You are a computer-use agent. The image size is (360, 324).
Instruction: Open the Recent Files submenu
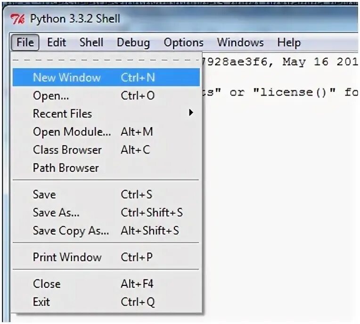(x=106, y=113)
